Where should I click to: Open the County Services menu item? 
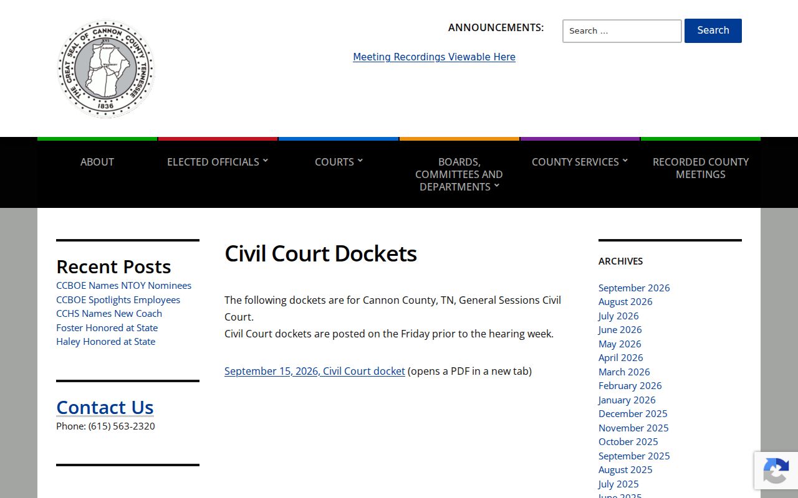575,162
